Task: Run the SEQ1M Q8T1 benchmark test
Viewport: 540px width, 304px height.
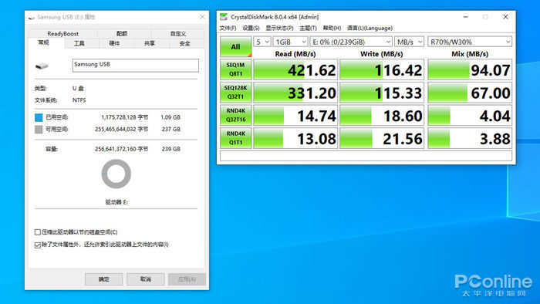Action: tap(236, 69)
